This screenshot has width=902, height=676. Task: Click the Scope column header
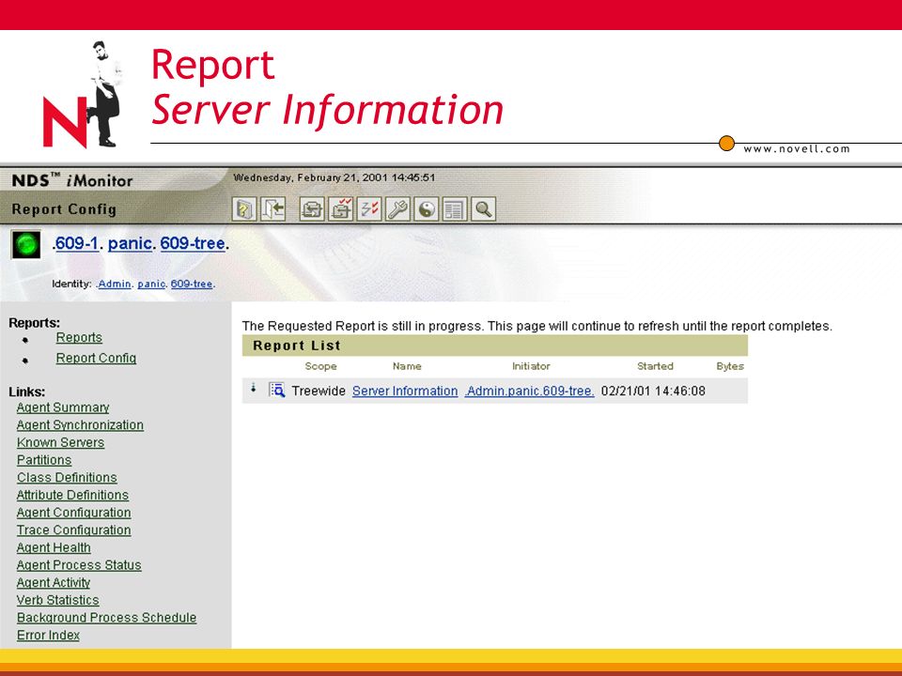click(320, 366)
